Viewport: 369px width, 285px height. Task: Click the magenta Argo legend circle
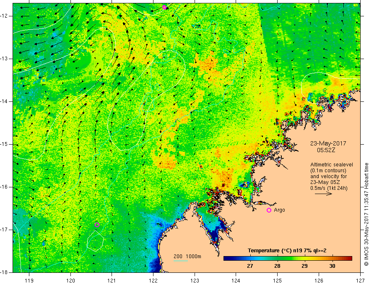click(269, 210)
